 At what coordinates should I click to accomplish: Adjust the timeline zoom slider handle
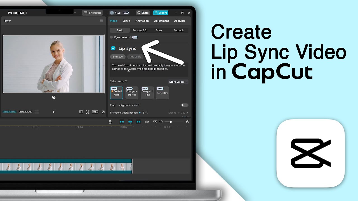tap(171, 122)
